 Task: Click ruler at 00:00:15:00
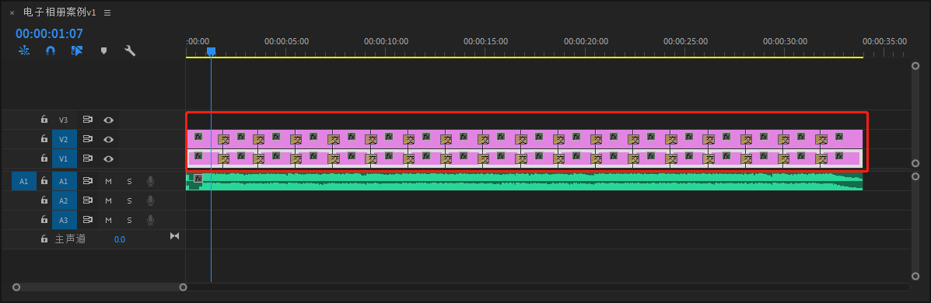tap(485, 41)
